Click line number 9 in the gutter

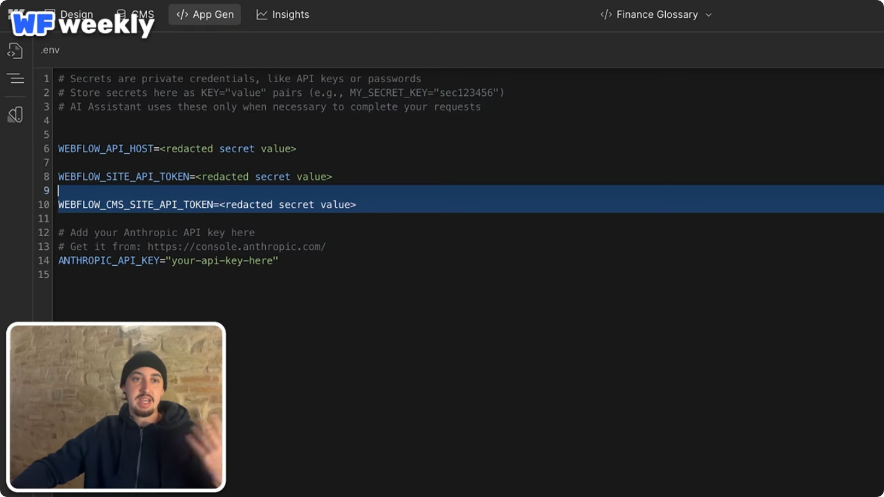[x=46, y=190]
